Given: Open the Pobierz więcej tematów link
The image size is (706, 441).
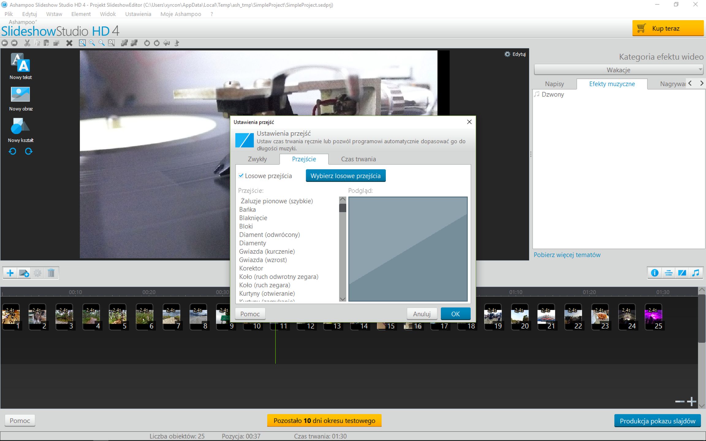Looking at the screenshot, I should pos(567,254).
